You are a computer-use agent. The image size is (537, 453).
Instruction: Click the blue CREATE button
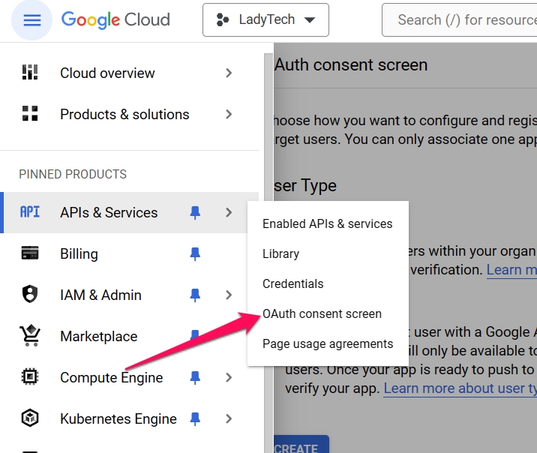(301, 445)
